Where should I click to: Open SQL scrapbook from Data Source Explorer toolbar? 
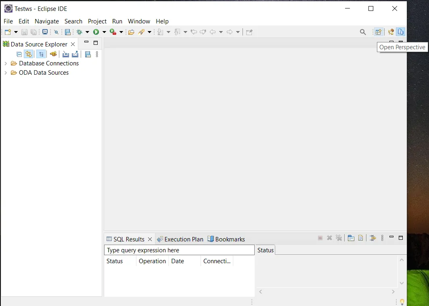(88, 54)
